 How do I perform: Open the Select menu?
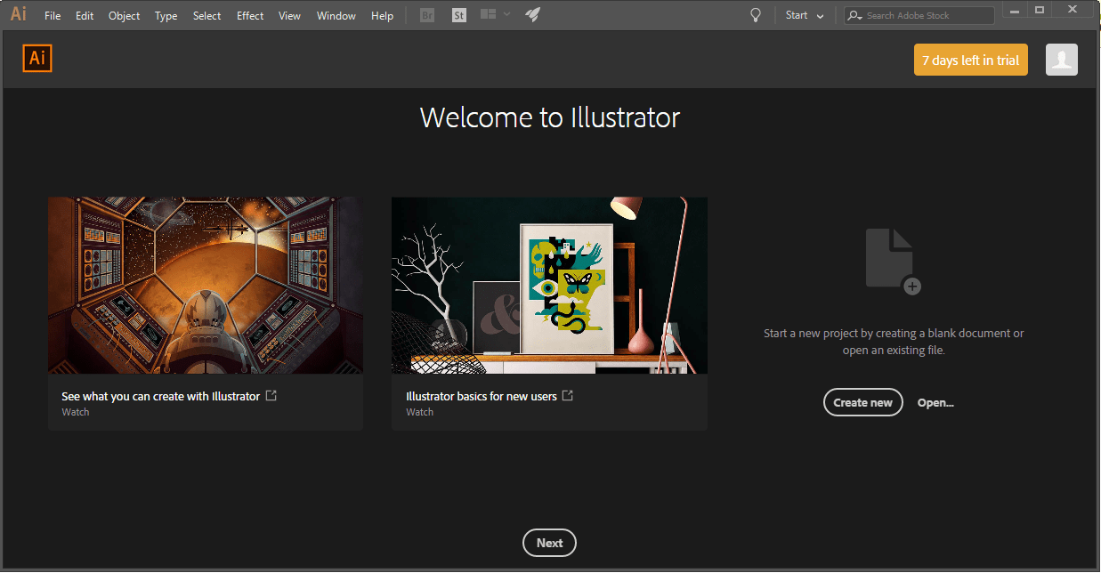tap(206, 16)
